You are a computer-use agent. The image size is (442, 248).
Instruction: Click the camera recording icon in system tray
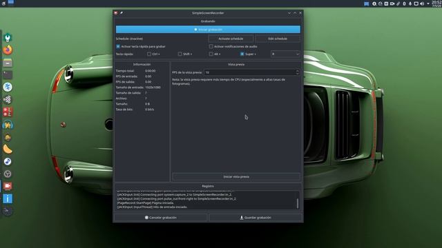click(x=392, y=3)
